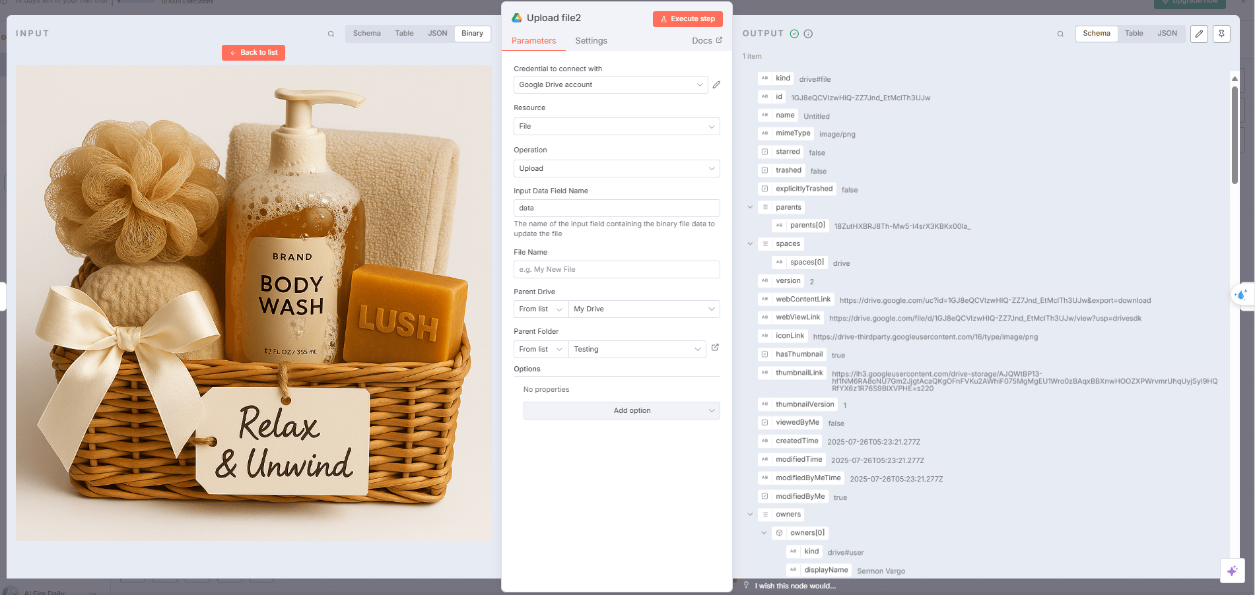The height and width of the screenshot is (595, 1255).
Task: Open the Google Drive account credential dropdown
Action: tap(611, 84)
